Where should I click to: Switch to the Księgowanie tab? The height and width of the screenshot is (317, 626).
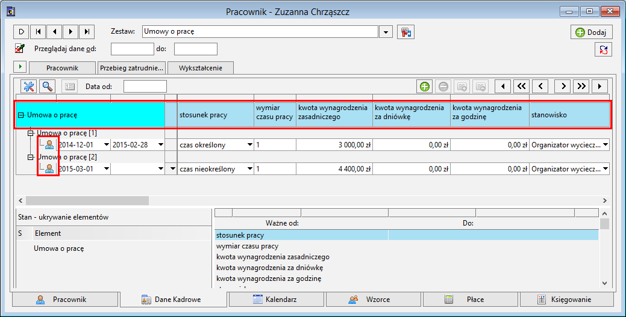point(567,300)
